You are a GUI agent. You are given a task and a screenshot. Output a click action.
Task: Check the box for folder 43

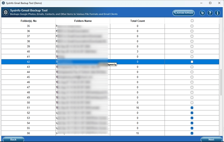pos(192,67)
